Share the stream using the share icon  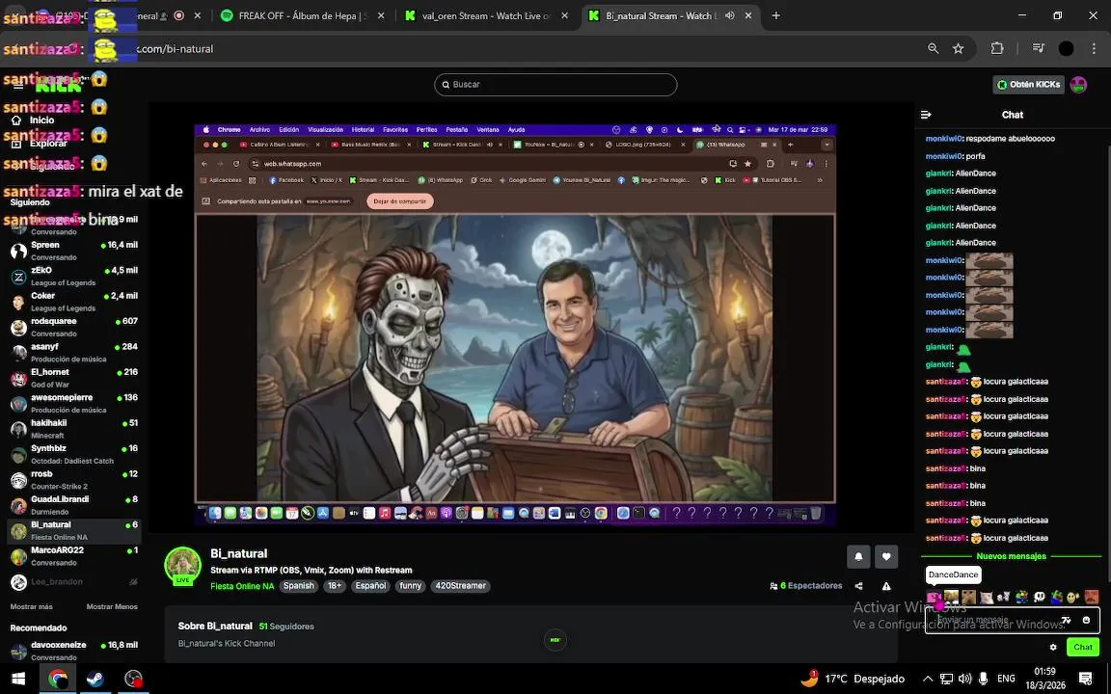tap(858, 586)
